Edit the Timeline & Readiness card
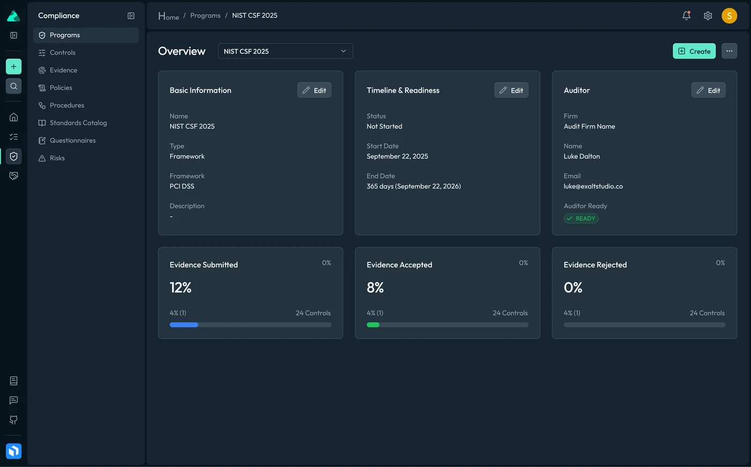Screen dimensions: 751x467 click(511, 90)
